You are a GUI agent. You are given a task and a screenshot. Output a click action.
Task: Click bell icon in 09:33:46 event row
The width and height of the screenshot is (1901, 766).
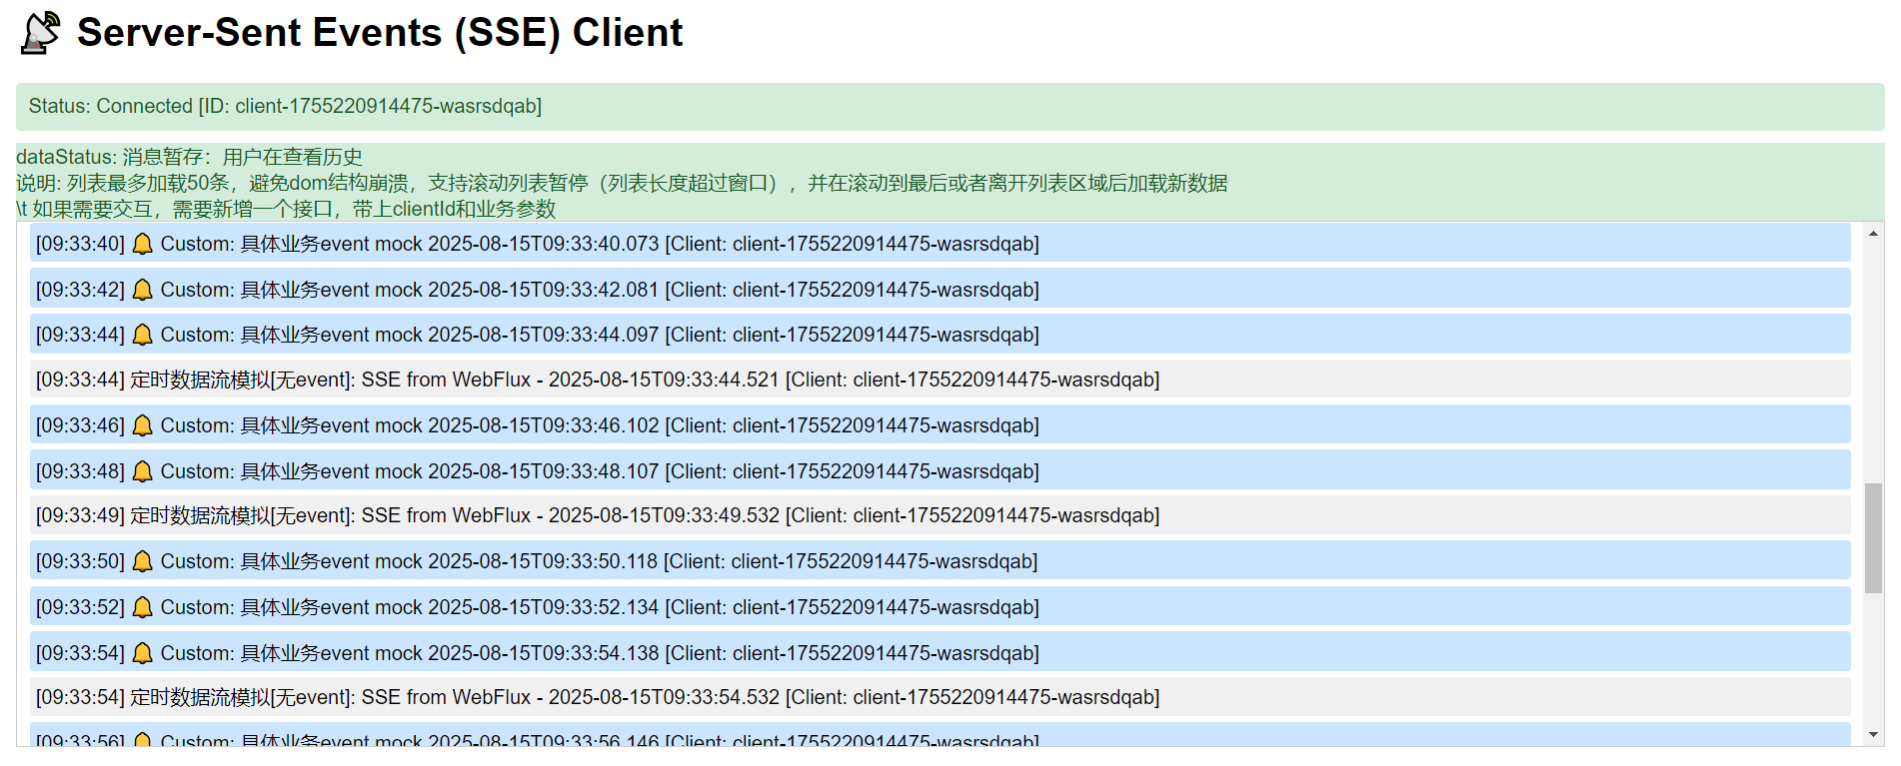coord(143,425)
